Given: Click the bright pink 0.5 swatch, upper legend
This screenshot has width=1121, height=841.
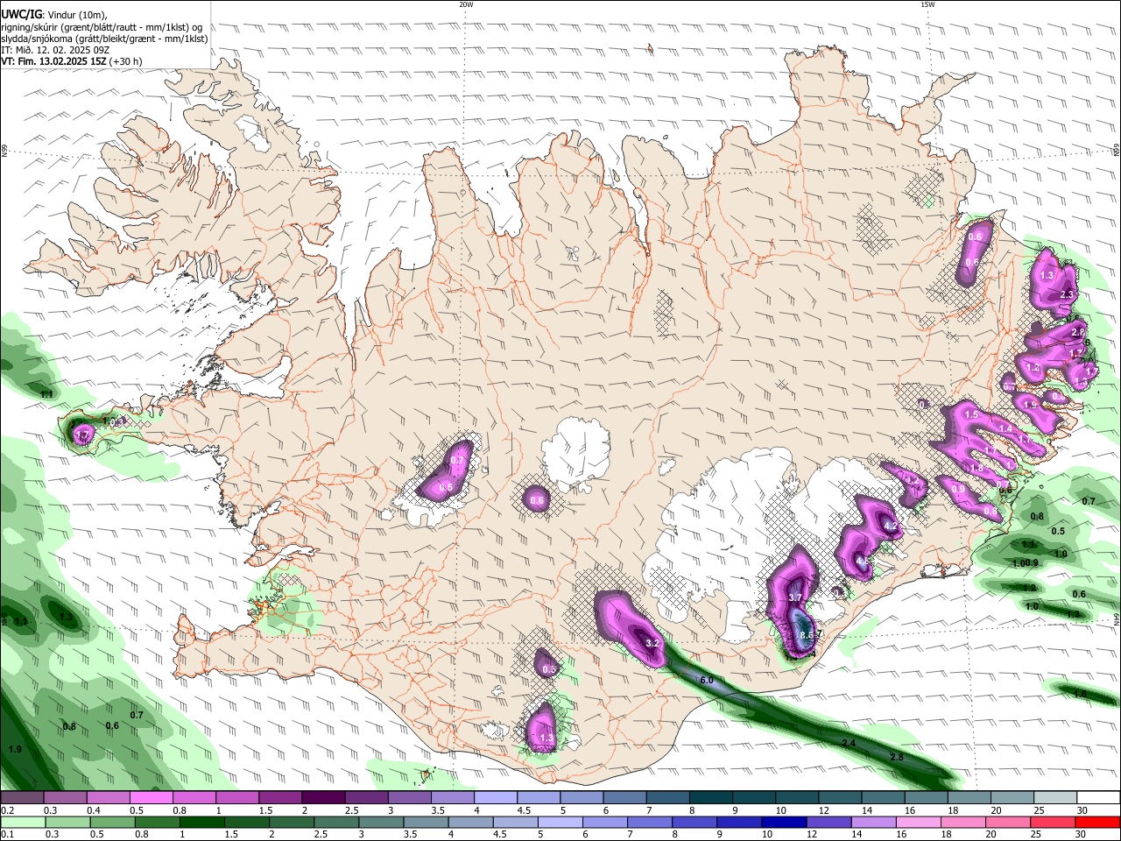Looking at the screenshot, I should click(x=151, y=798).
